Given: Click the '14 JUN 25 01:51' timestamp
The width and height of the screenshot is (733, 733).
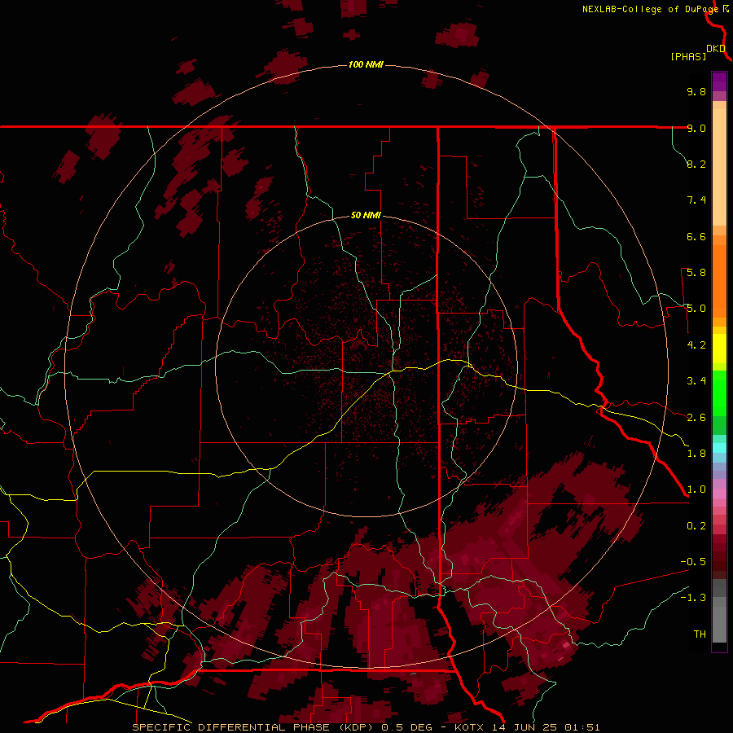Looking at the screenshot, I should coord(546,727).
